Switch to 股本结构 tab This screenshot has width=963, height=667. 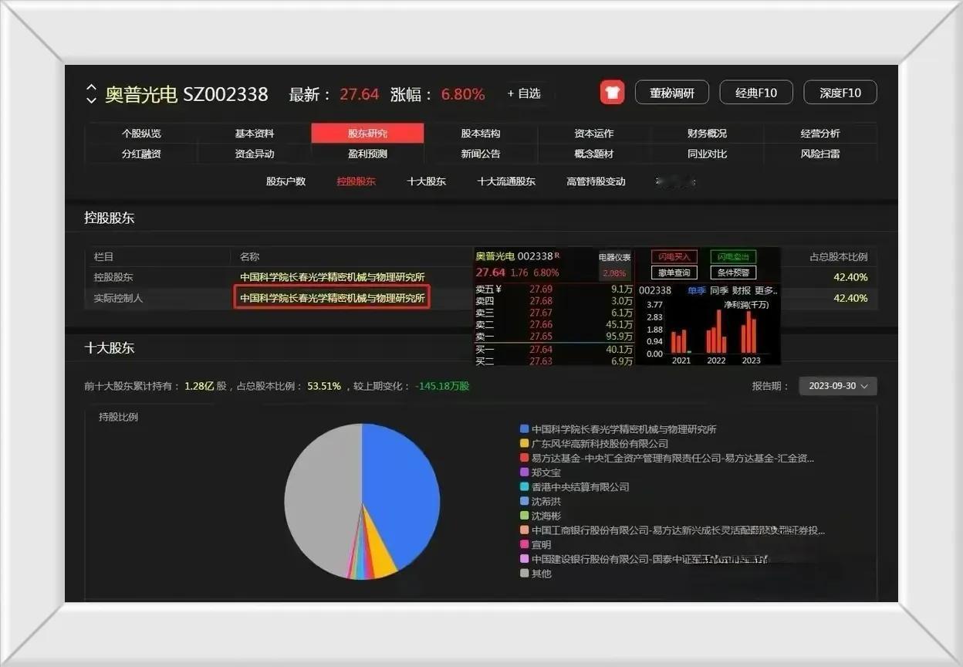tap(481, 134)
